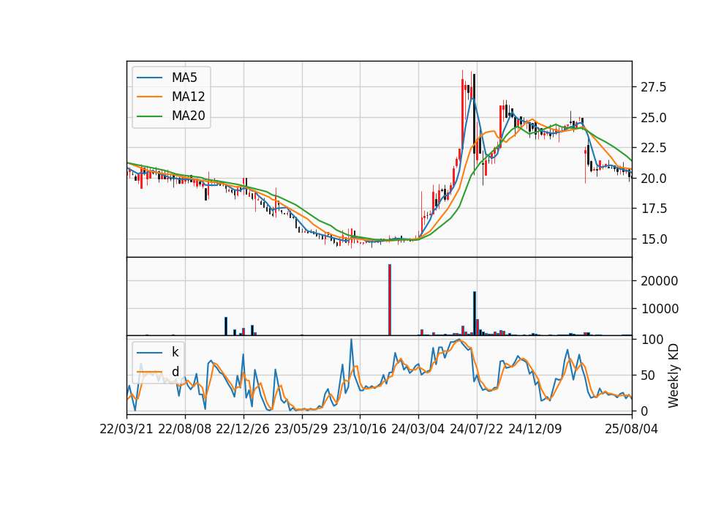Click the MA5 legend label
Screen dimensions: 702x505
click(x=184, y=78)
